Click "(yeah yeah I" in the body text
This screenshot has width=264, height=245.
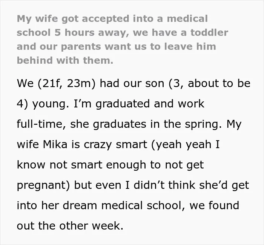click(186, 145)
